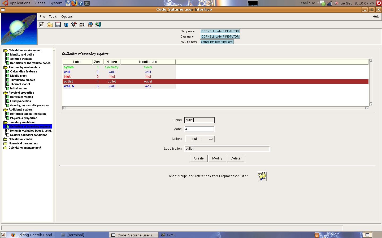Switch to Terminal window in taskbar

(x=76, y=235)
